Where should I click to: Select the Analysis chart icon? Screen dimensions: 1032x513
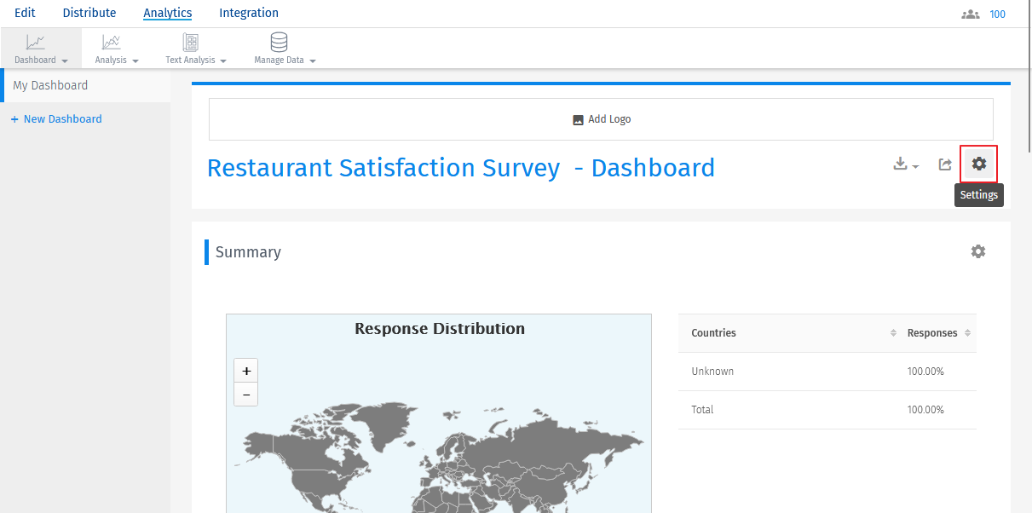pyautogui.click(x=110, y=40)
